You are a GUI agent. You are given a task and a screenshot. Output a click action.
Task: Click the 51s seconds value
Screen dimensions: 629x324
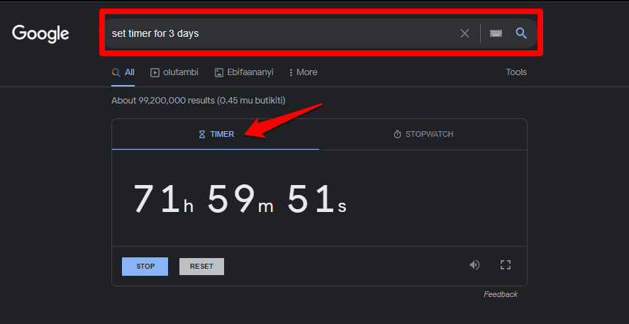tap(316, 199)
